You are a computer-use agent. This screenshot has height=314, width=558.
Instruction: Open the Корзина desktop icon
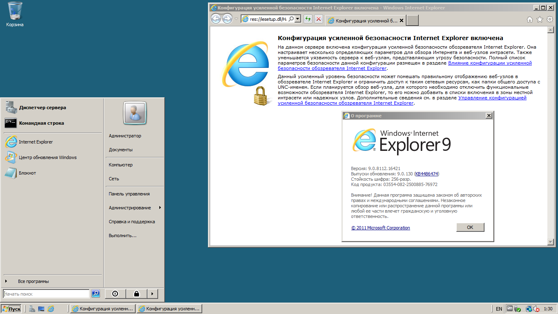pyautogui.click(x=15, y=14)
